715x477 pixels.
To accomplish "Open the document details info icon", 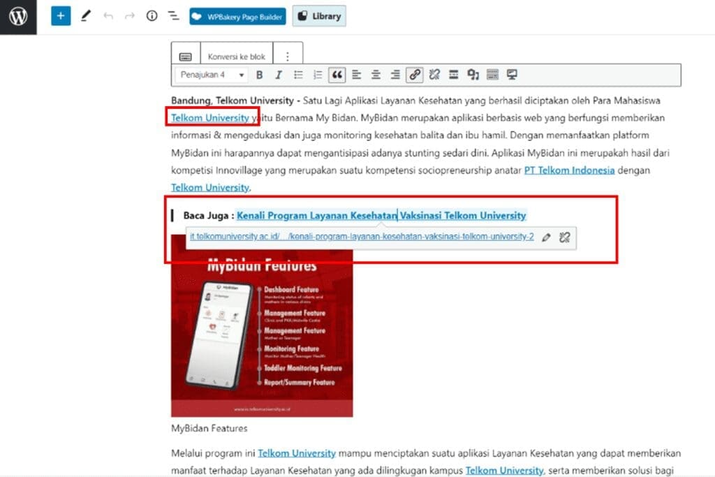I will pos(152,15).
